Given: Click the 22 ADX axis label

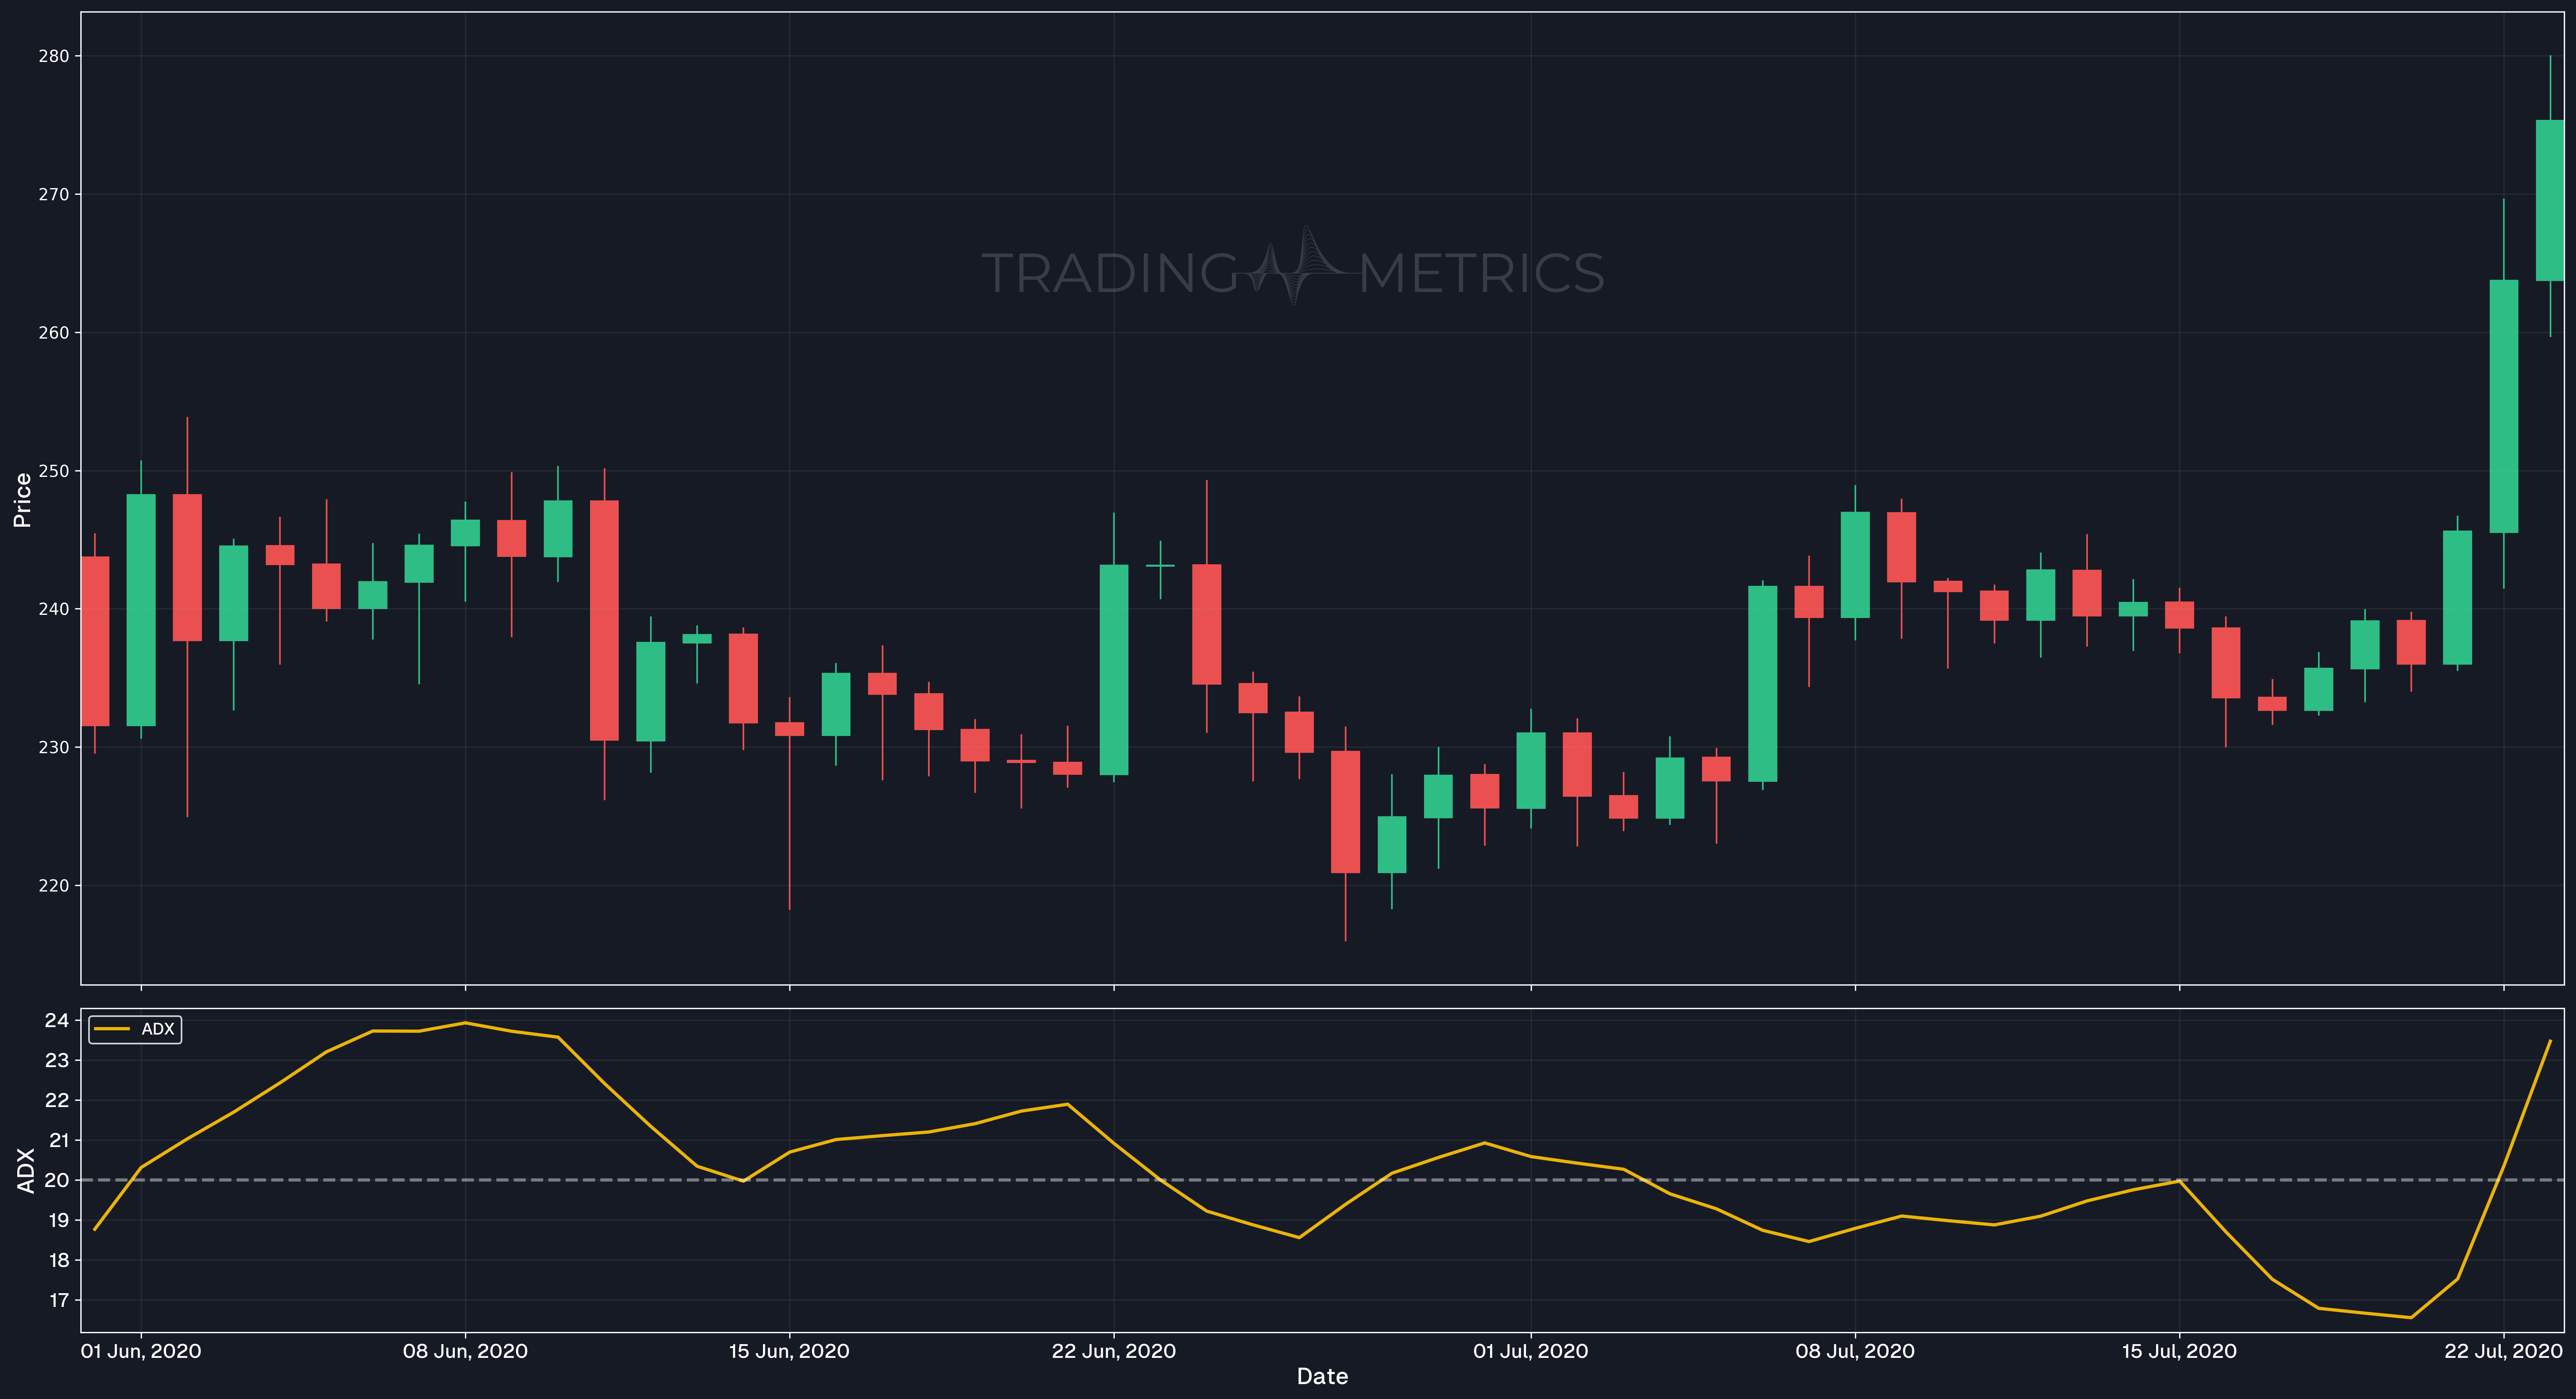Looking at the screenshot, I should point(57,1100).
